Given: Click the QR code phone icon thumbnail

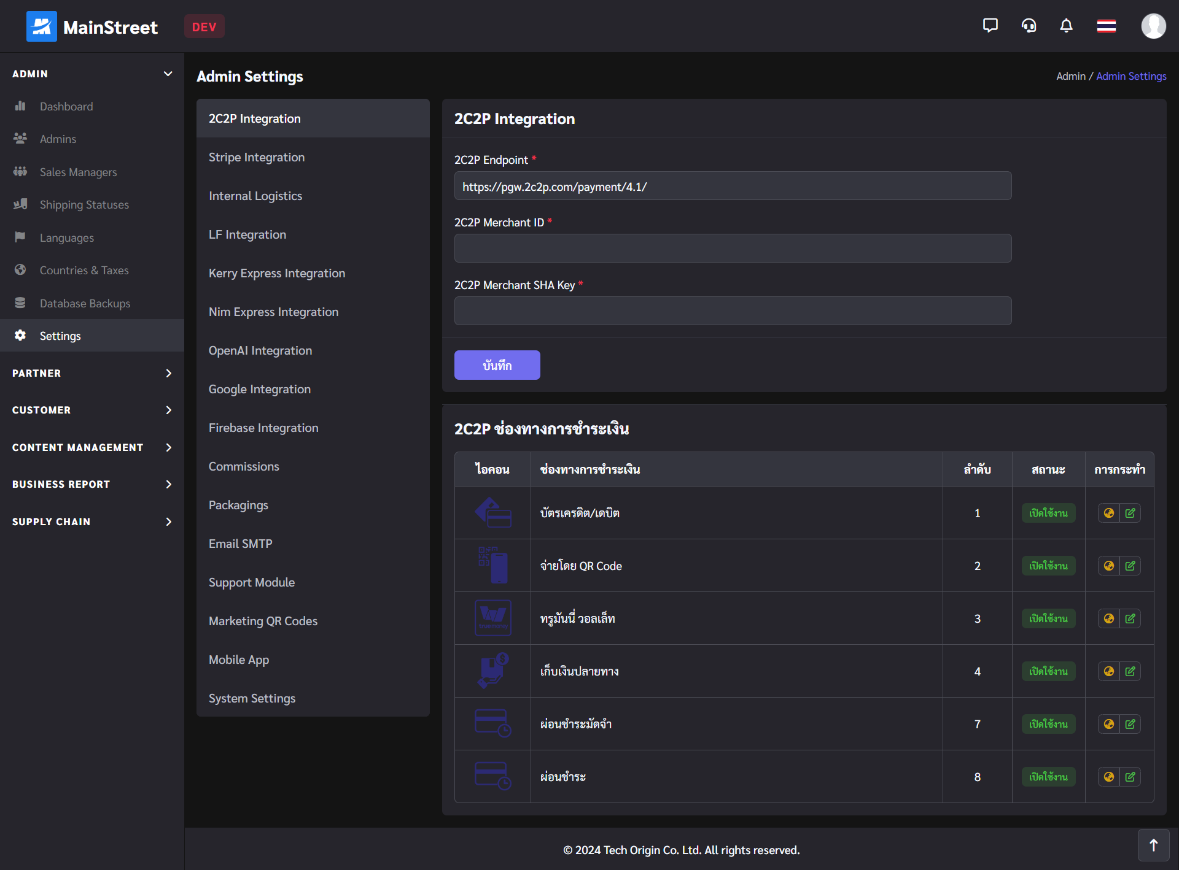Looking at the screenshot, I should tap(493, 565).
